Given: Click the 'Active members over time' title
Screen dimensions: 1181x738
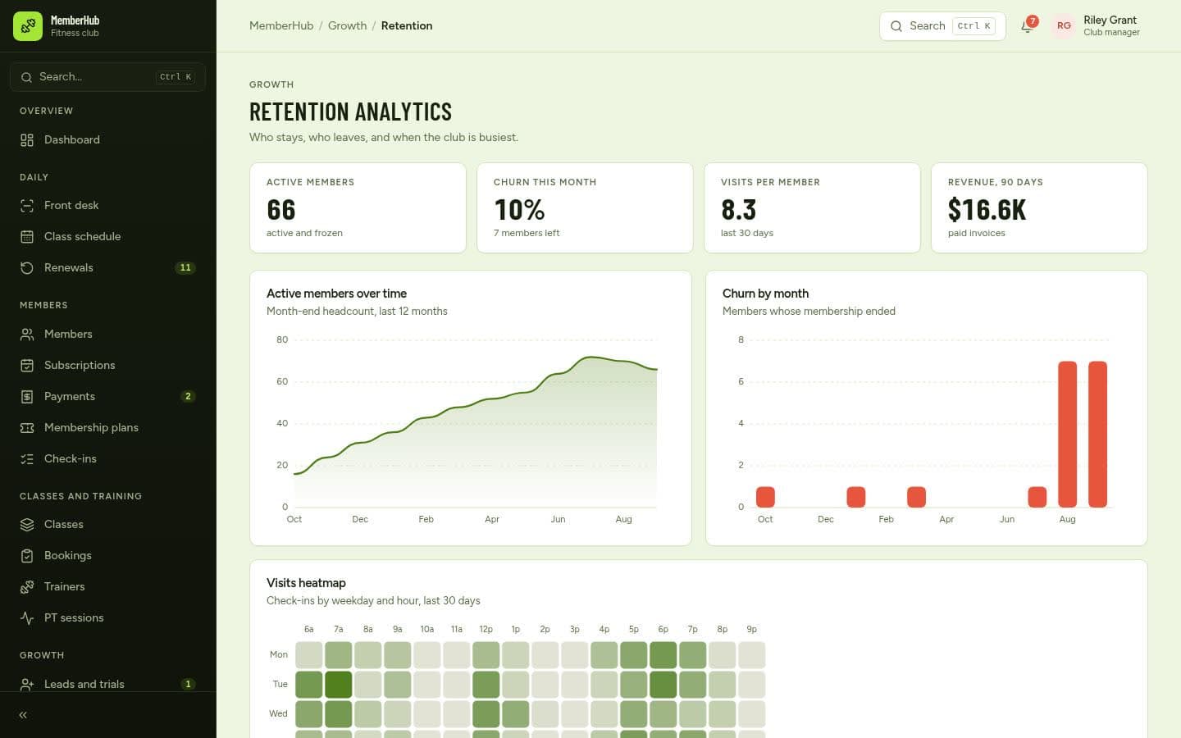Looking at the screenshot, I should [336, 294].
